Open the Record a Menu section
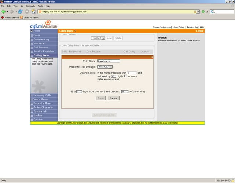The image size is (235, 183). coord(44,103)
